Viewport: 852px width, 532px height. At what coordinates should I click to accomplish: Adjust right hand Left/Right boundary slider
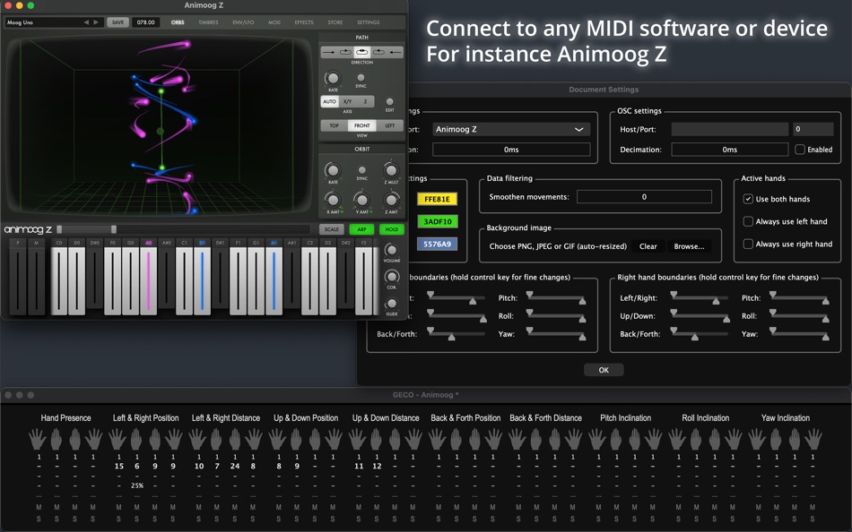(x=700, y=297)
